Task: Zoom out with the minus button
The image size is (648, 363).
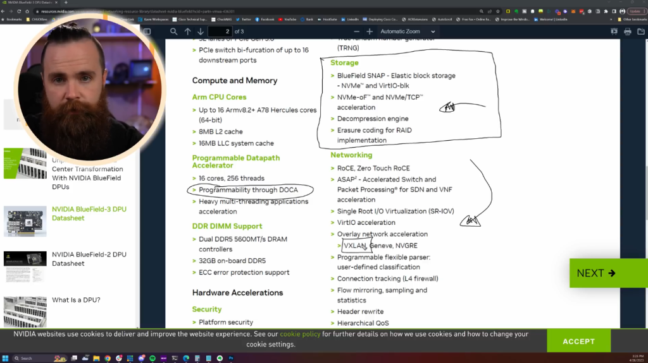Action: [357, 32]
